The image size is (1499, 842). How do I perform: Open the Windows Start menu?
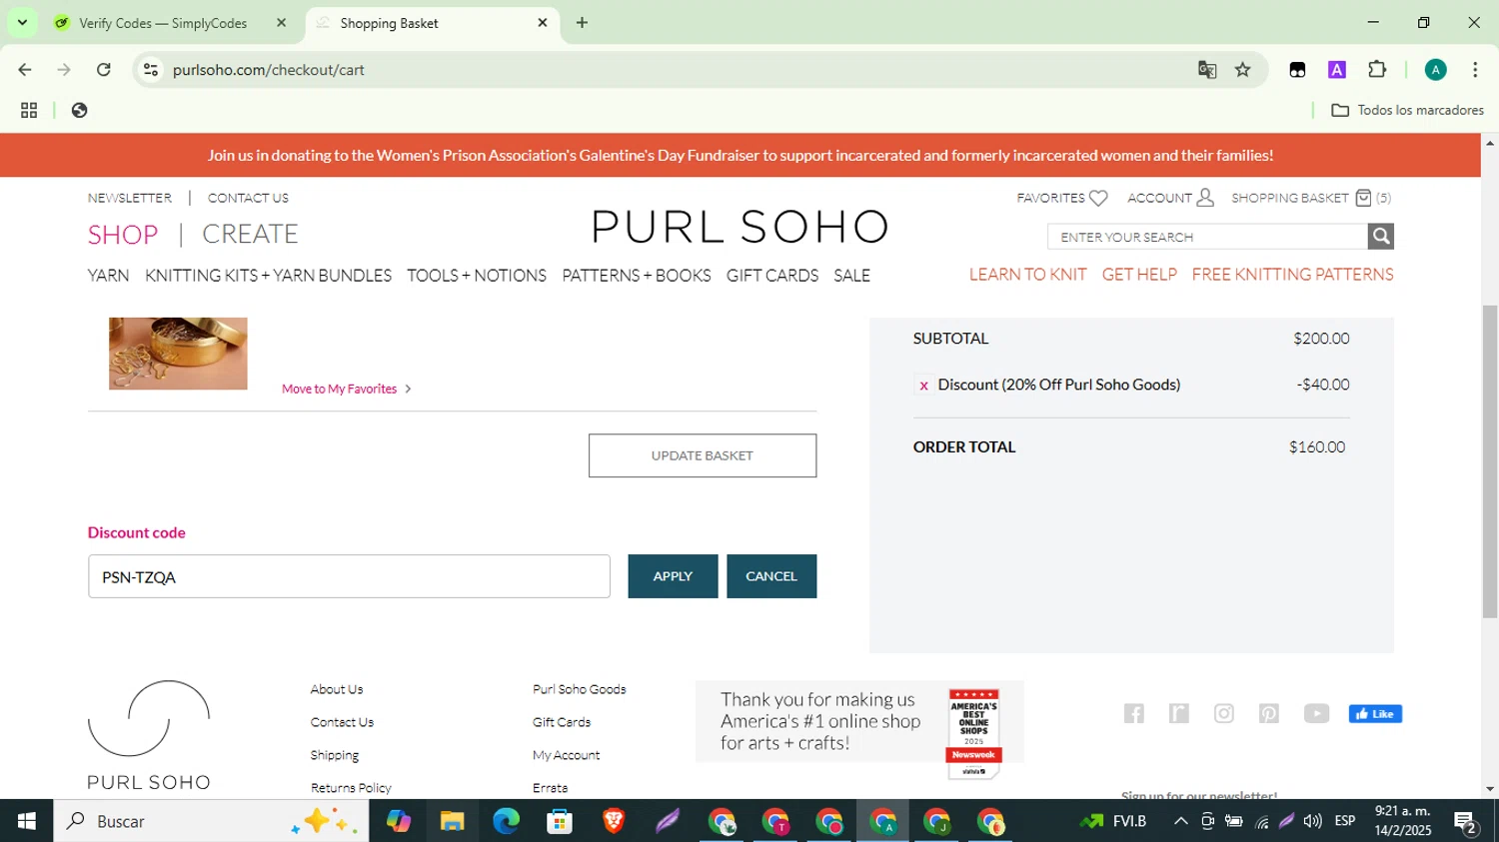click(x=27, y=821)
